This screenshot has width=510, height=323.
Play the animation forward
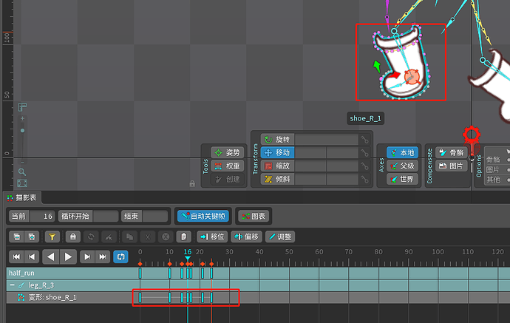(68, 256)
